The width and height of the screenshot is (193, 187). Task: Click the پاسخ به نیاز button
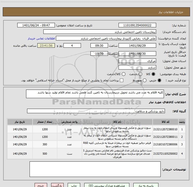pyautogui.click(x=146, y=185)
